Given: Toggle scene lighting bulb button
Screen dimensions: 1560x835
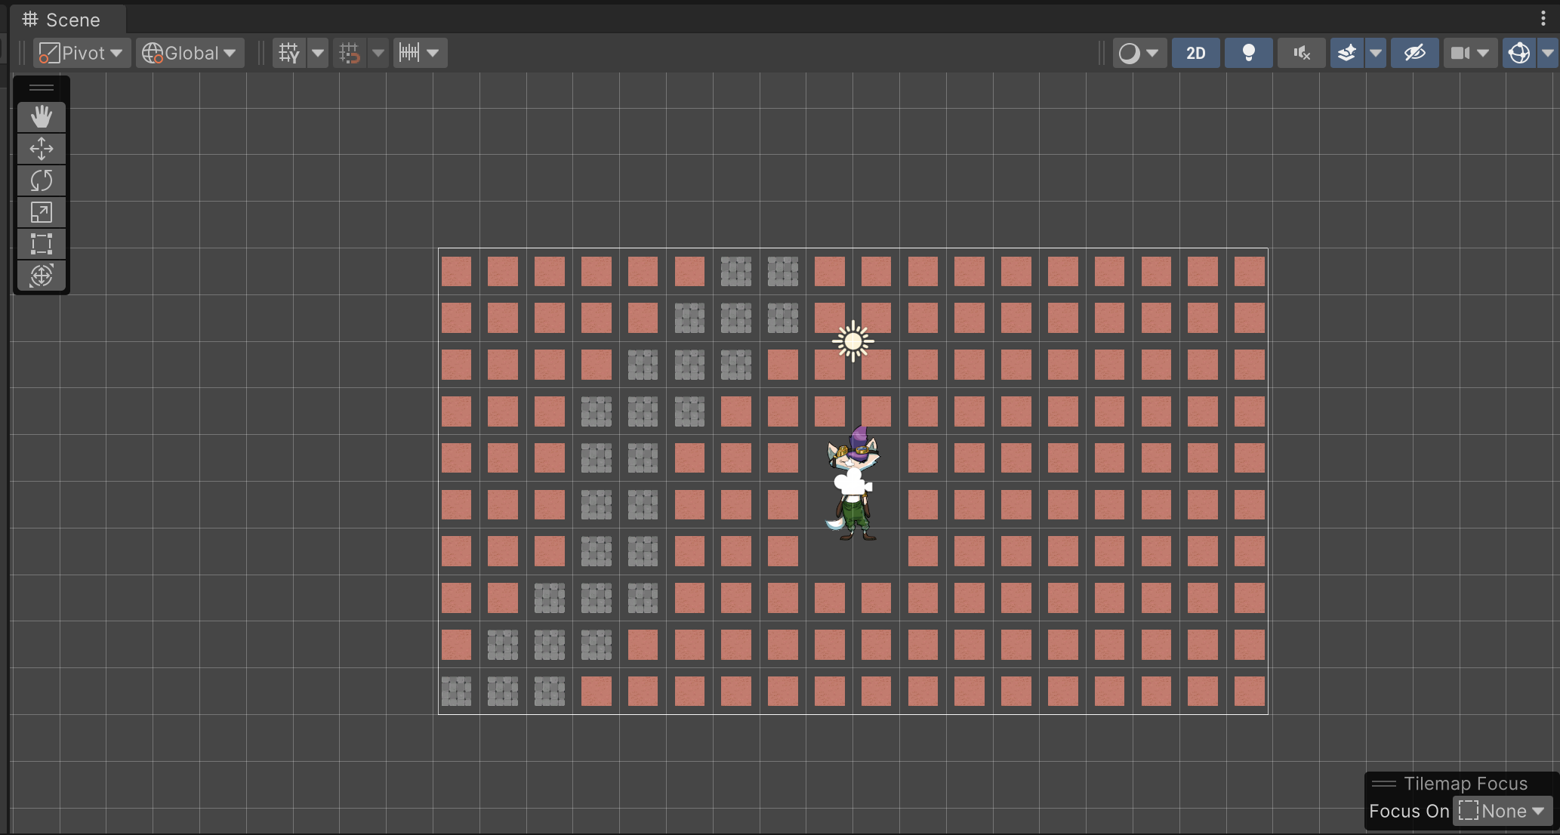Looking at the screenshot, I should point(1248,53).
